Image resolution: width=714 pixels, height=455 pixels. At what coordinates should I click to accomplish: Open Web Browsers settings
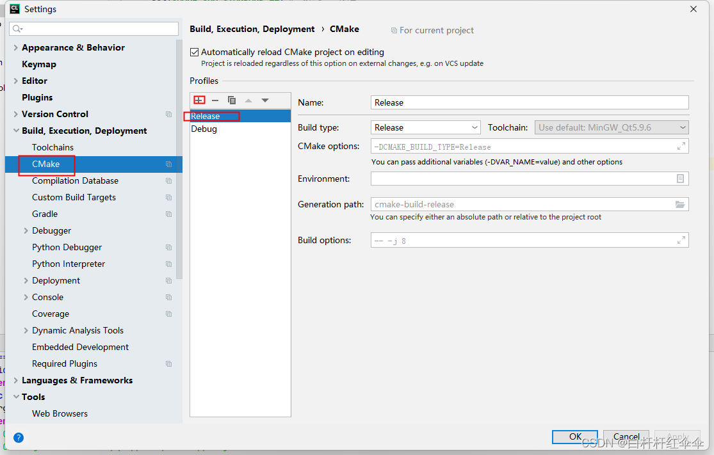pyautogui.click(x=60, y=413)
